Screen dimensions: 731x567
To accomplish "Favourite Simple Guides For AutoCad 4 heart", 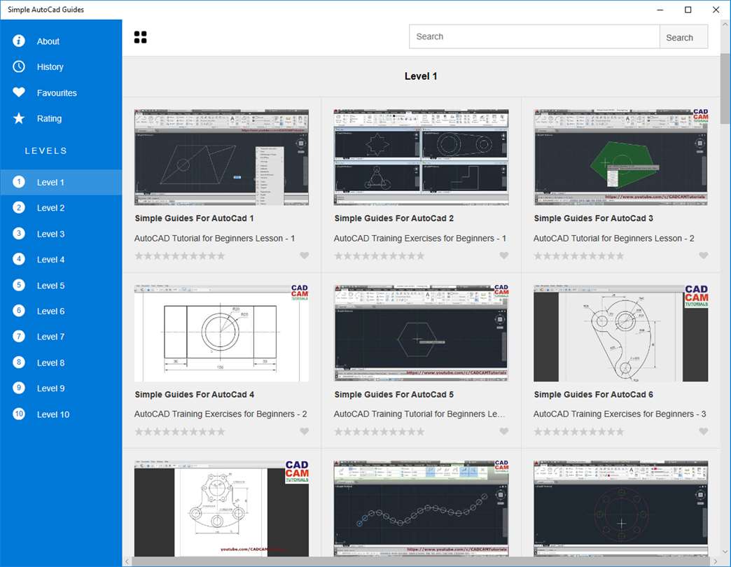I will pos(305,431).
